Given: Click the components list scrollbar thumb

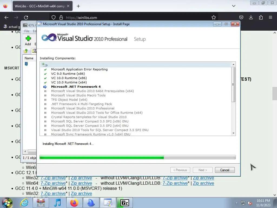Looking at the screenshot, I should point(233,84).
